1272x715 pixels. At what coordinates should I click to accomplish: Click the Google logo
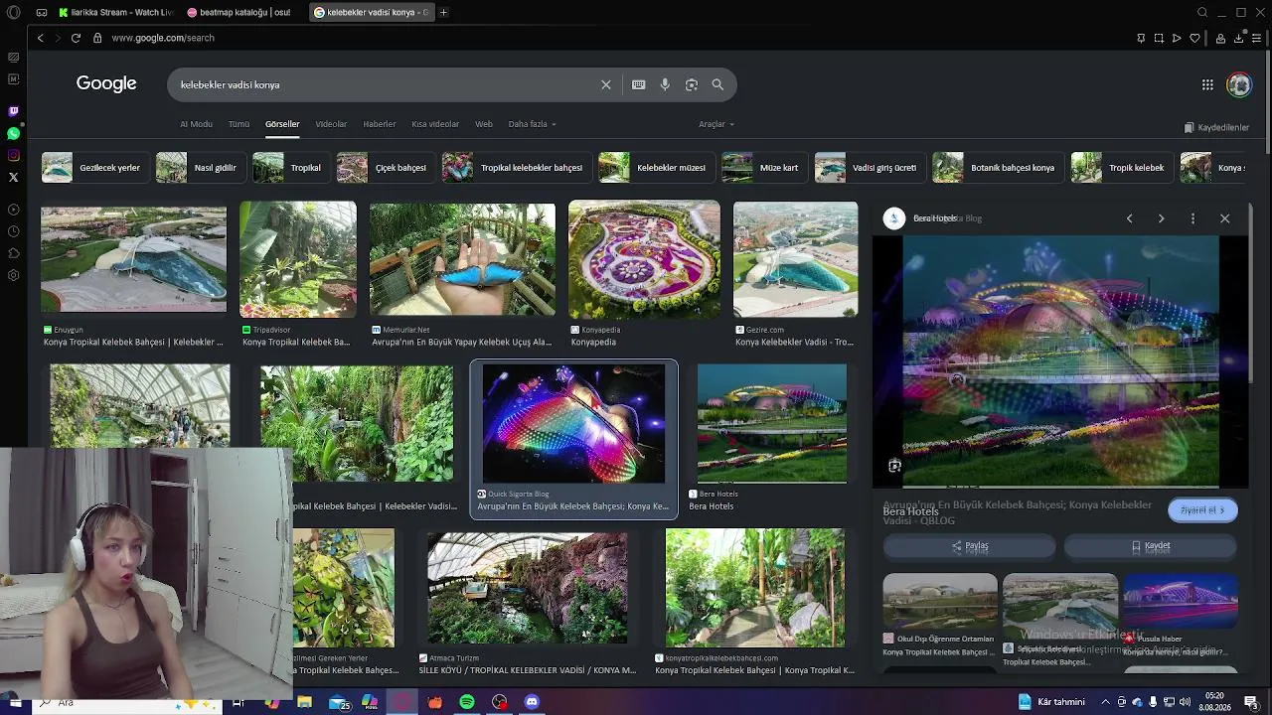(106, 83)
